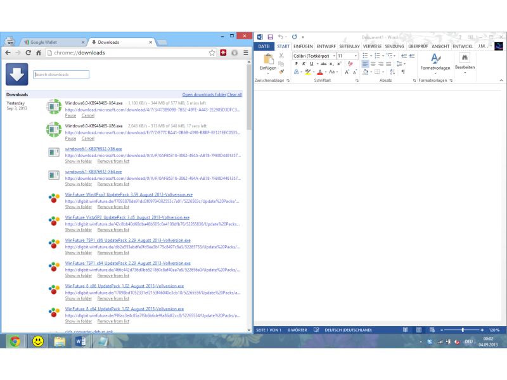
Task: Remove WinFuture VistaSP2 UpdatePack from list
Action: [113, 230]
